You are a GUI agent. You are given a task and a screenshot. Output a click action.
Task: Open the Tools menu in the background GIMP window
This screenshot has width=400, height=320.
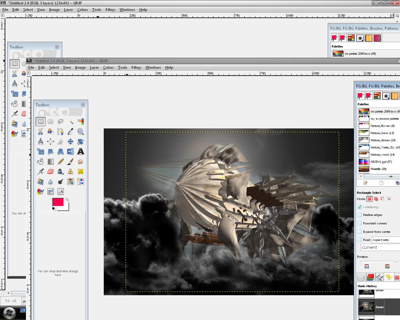97,10
